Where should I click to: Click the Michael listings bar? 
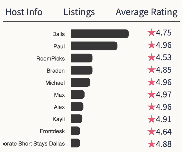pyautogui.click(x=81, y=82)
